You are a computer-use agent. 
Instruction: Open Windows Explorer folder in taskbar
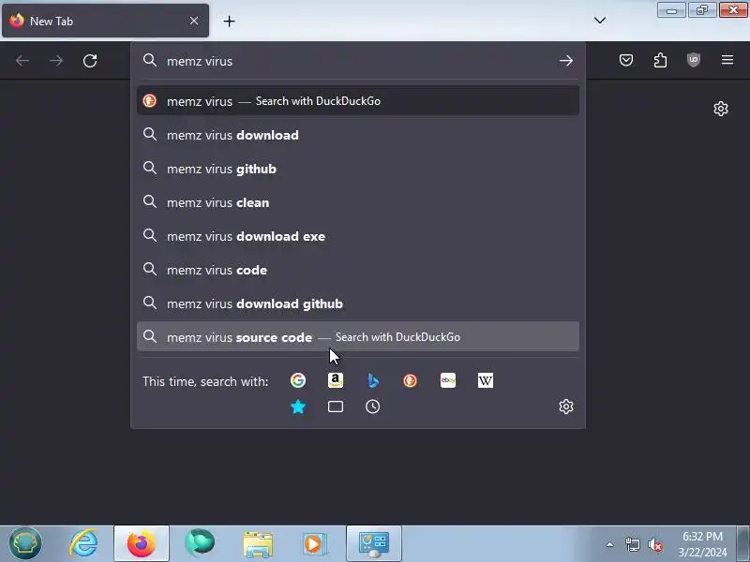coord(258,544)
